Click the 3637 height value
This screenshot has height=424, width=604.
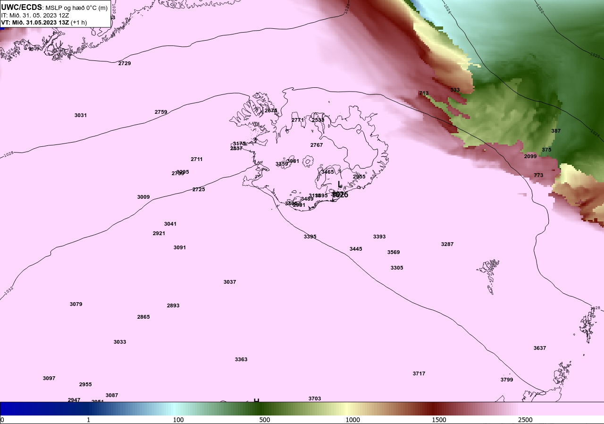pyautogui.click(x=540, y=348)
